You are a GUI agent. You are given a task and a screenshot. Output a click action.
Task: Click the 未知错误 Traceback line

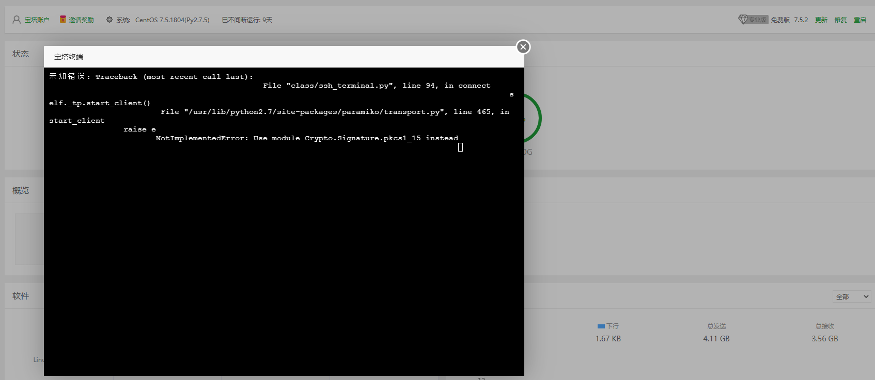151,76
